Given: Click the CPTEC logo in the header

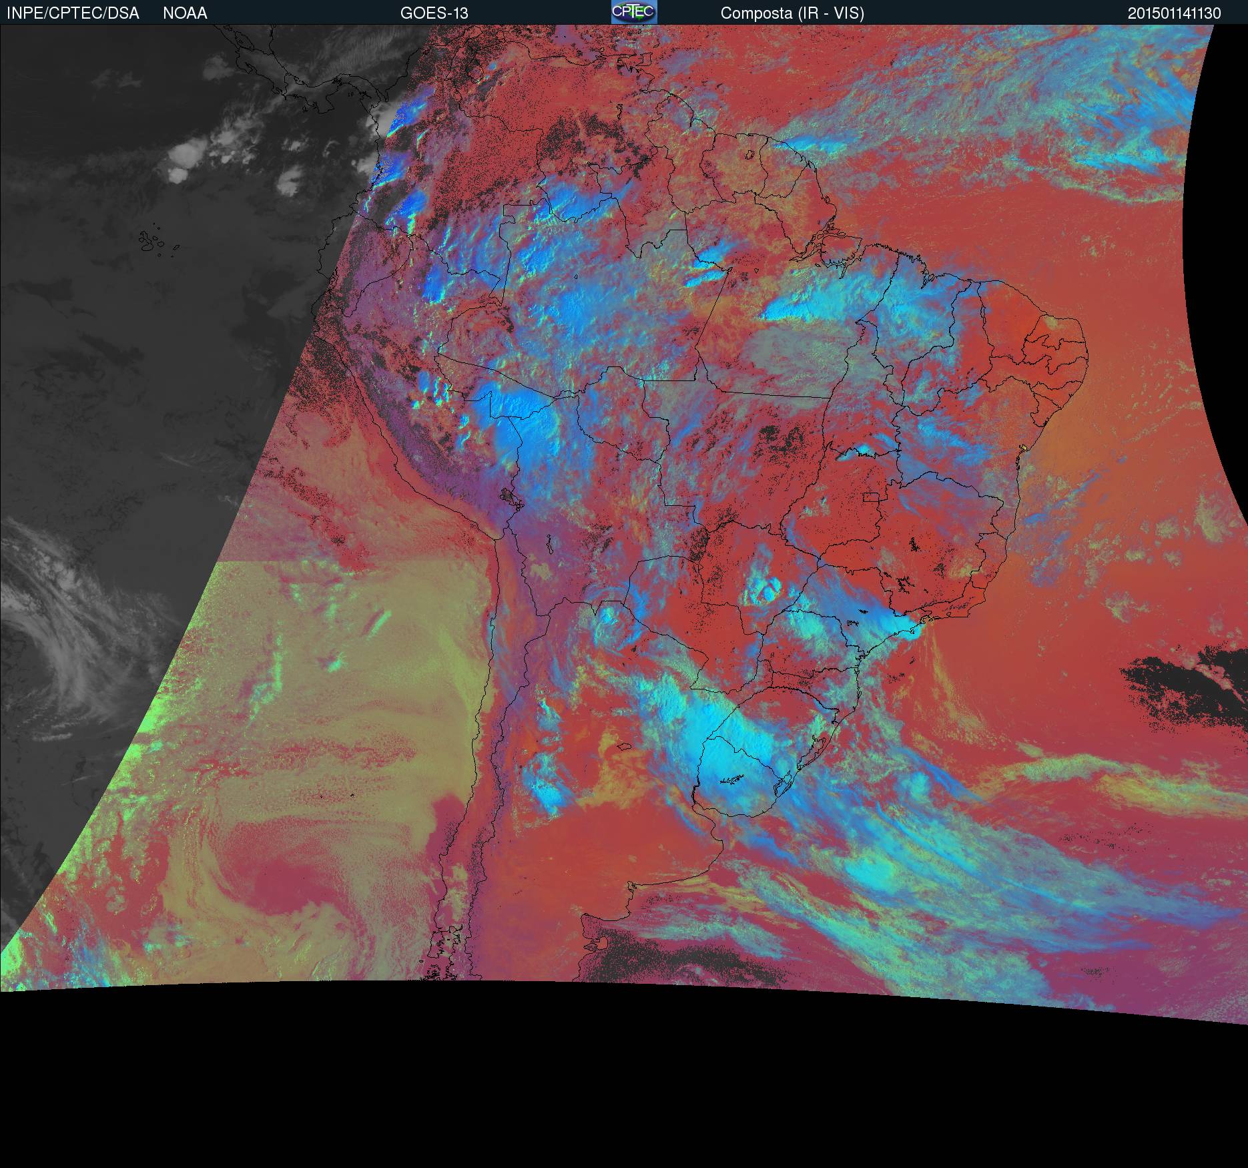Looking at the screenshot, I should click(633, 12).
